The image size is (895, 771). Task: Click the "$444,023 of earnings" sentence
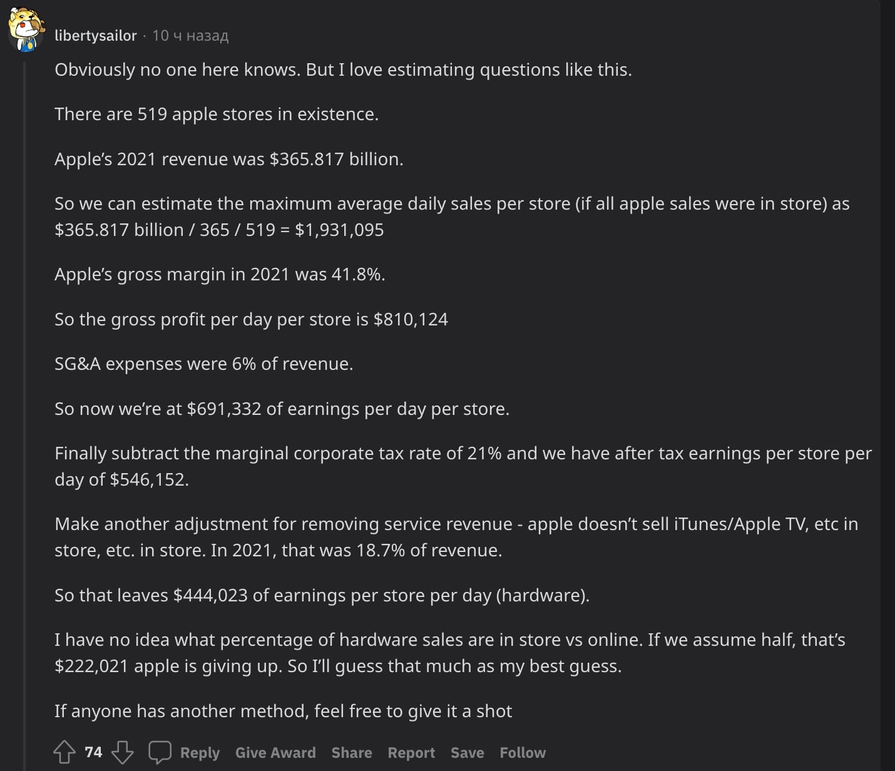[x=322, y=595]
